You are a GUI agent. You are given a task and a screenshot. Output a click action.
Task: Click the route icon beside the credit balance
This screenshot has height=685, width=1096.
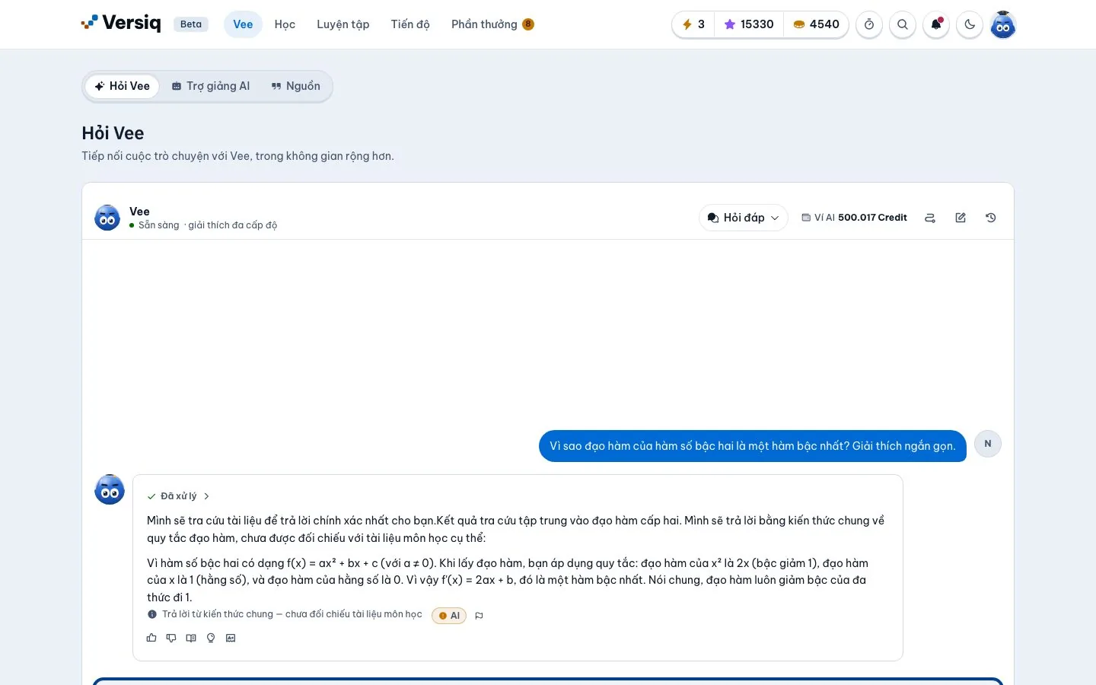(930, 218)
